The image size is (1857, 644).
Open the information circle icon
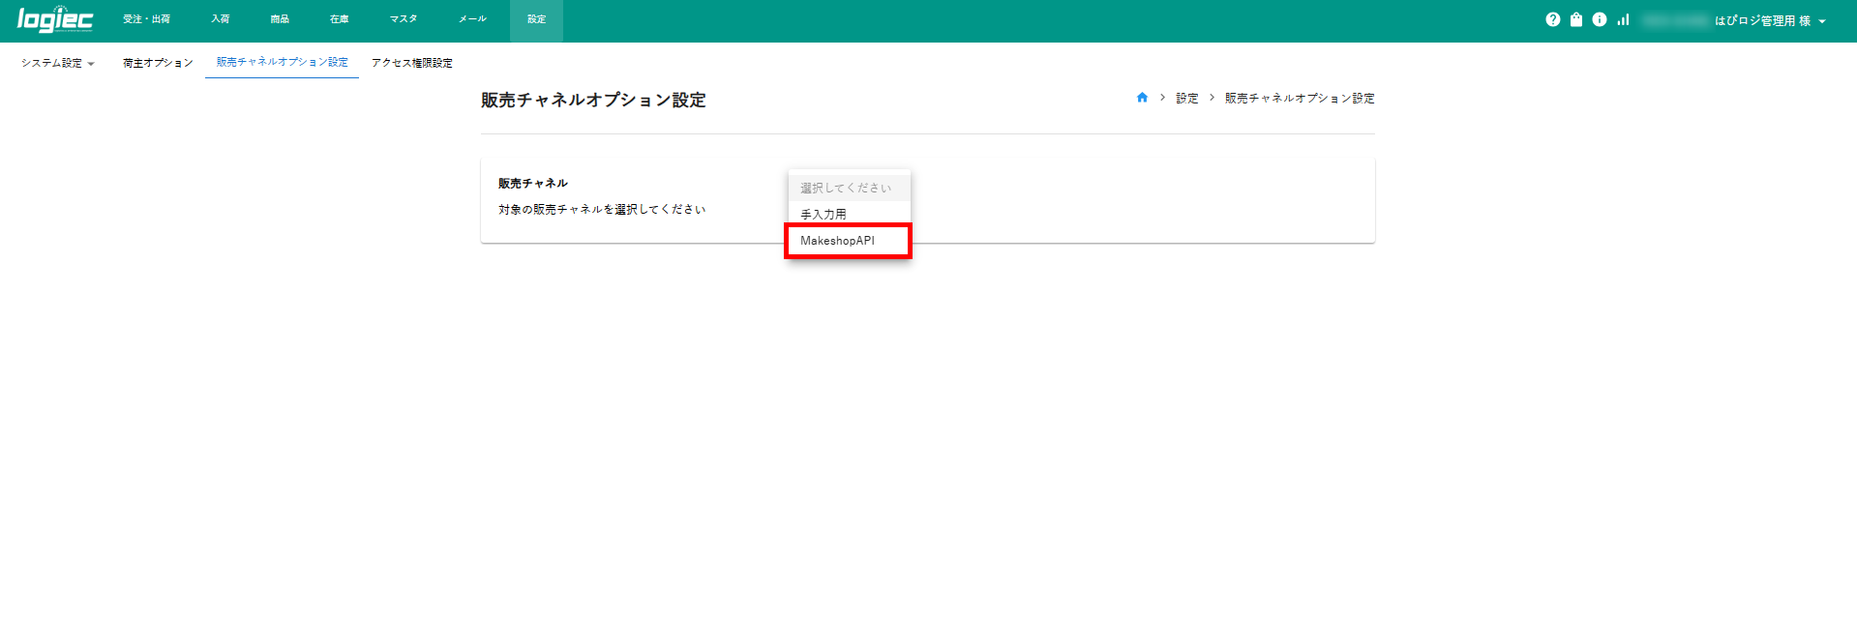pyautogui.click(x=1599, y=19)
